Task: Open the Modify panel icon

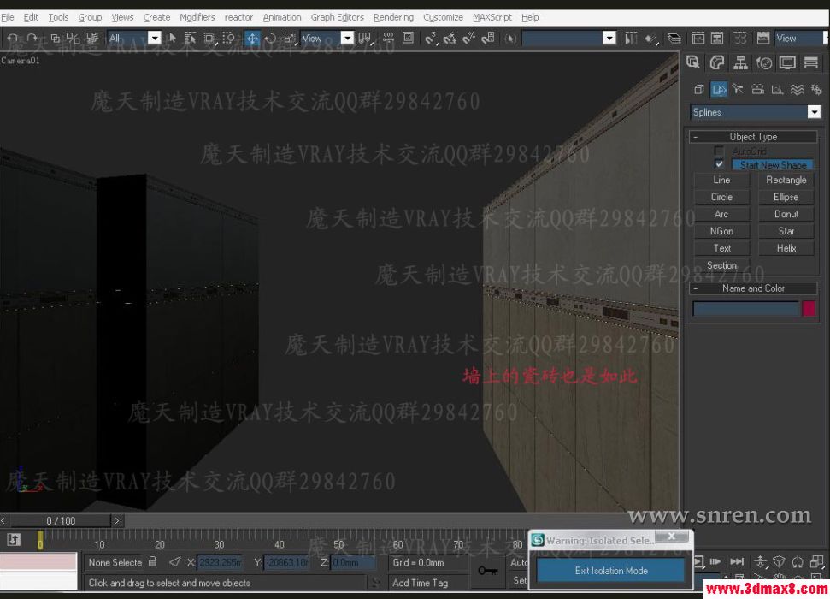Action: click(x=718, y=62)
